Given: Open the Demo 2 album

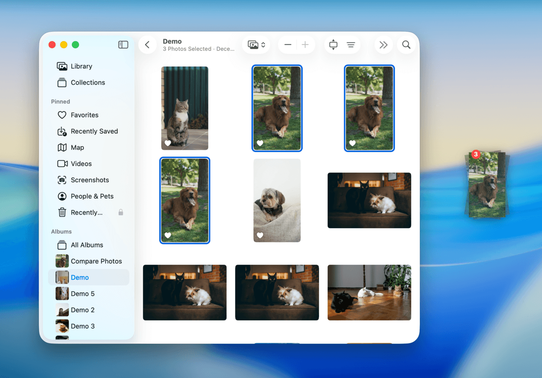Looking at the screenshot, I should click(89, 310).
